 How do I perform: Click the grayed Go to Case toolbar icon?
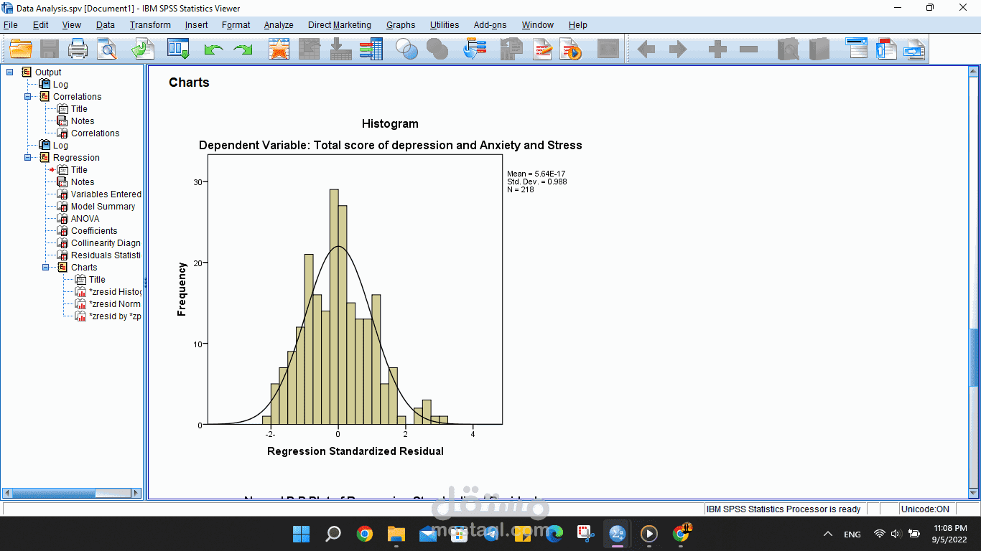(x=309, y=49)
